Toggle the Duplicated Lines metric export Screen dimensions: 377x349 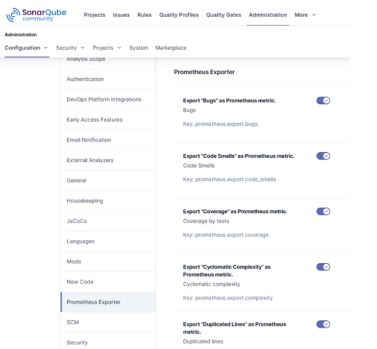pyautogui.click(x=323, y=324)
